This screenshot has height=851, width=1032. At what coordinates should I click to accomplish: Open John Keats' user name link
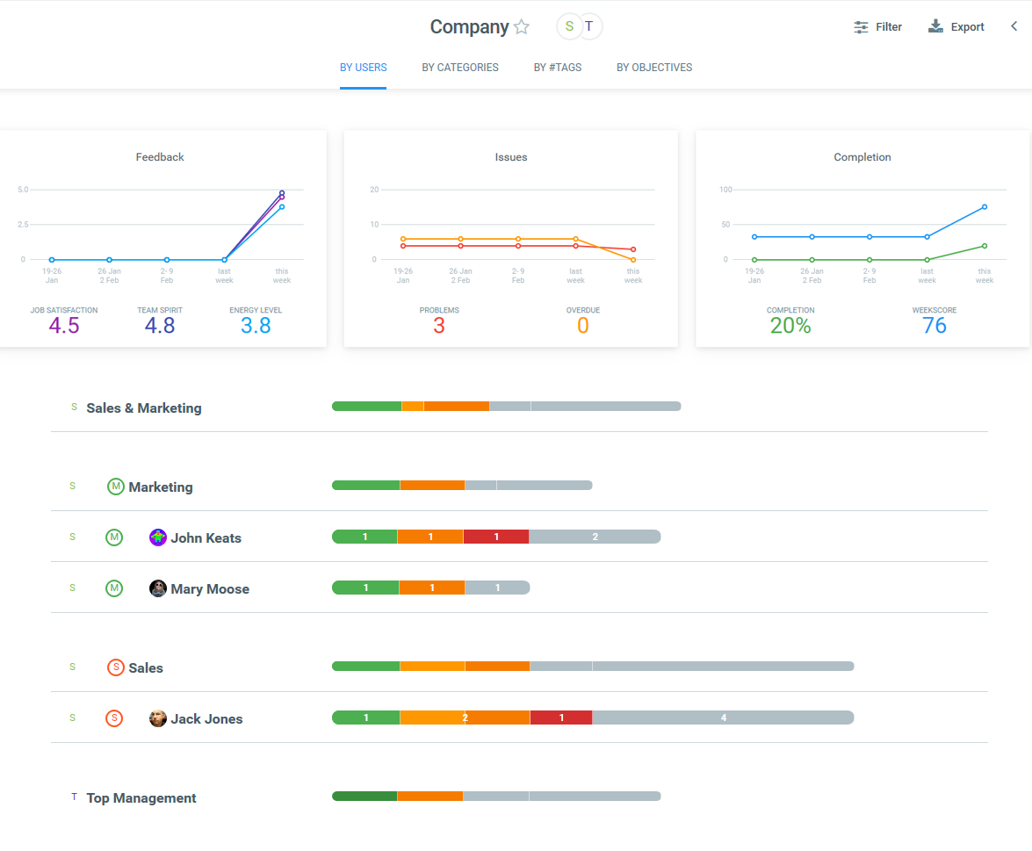point(206,538)
